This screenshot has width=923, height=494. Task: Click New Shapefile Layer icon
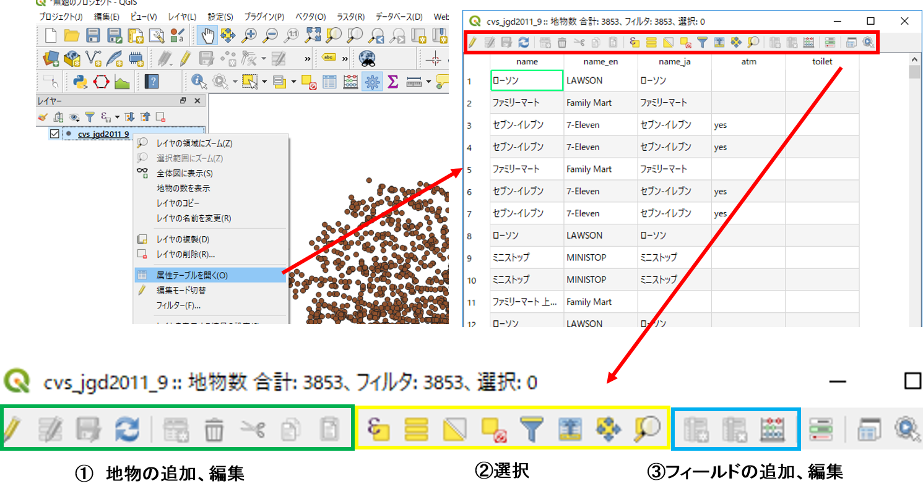point(93,59)
